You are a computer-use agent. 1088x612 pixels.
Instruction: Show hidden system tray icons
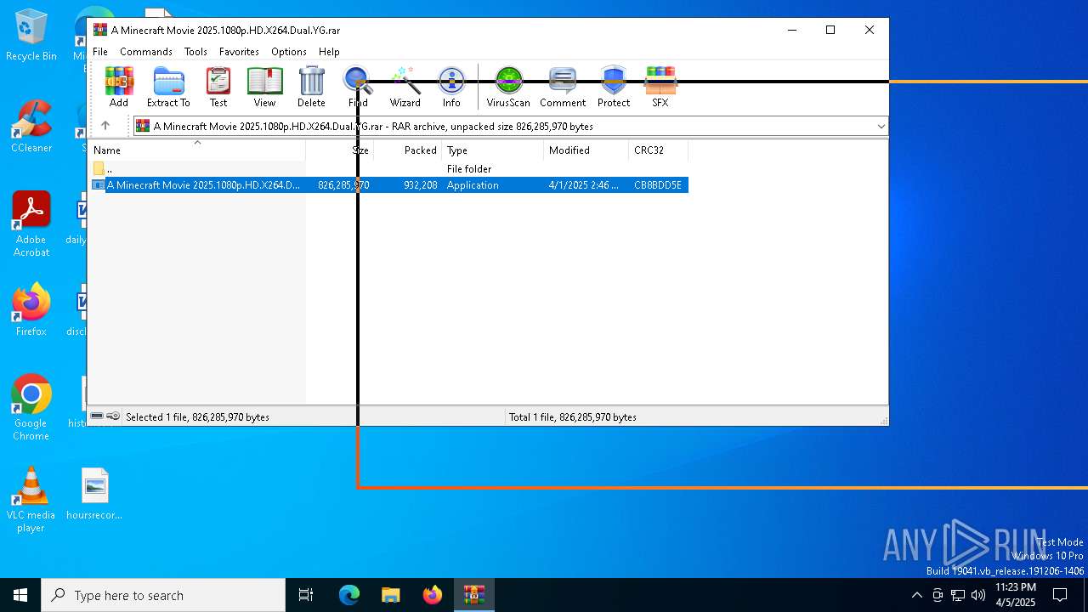pos(916,595)
